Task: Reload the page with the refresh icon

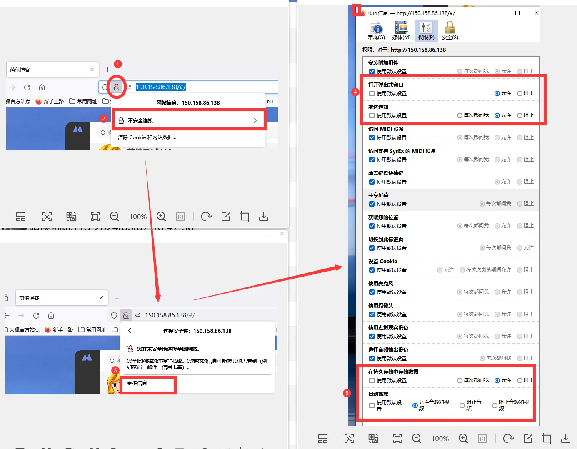Action: 27,87
